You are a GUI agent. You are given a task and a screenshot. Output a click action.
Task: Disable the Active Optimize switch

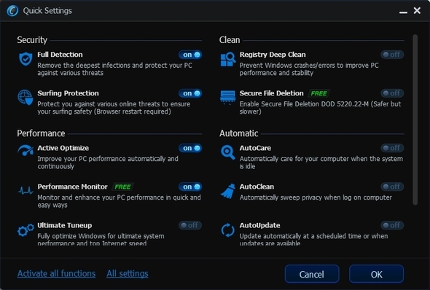190,148
